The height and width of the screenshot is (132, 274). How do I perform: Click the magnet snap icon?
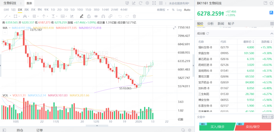(103, 16)
